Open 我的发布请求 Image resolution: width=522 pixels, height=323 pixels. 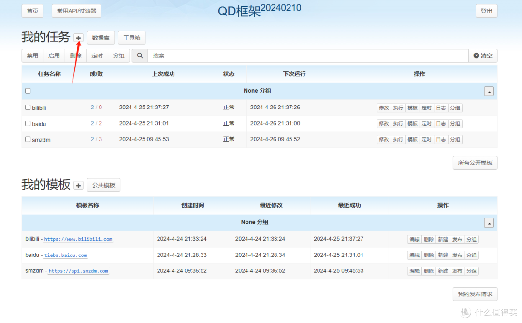[475, 294]
